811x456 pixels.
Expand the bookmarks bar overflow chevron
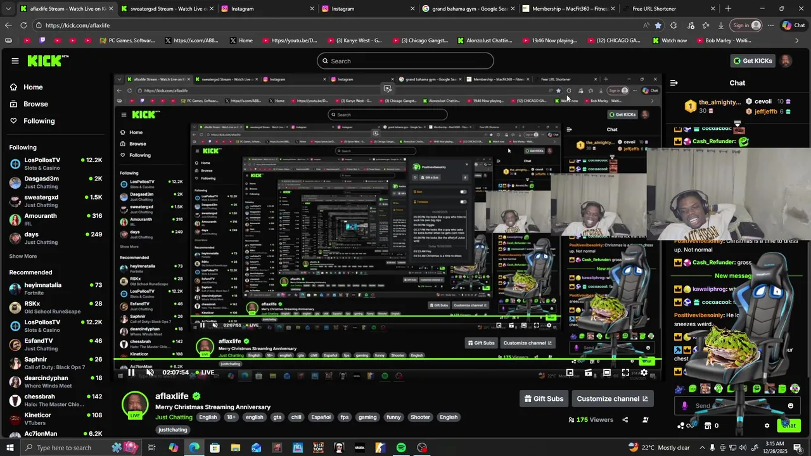pos(797,41)
